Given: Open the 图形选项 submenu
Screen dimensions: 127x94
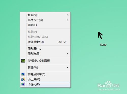Looking at the screenshot, I should pos(45,54).
